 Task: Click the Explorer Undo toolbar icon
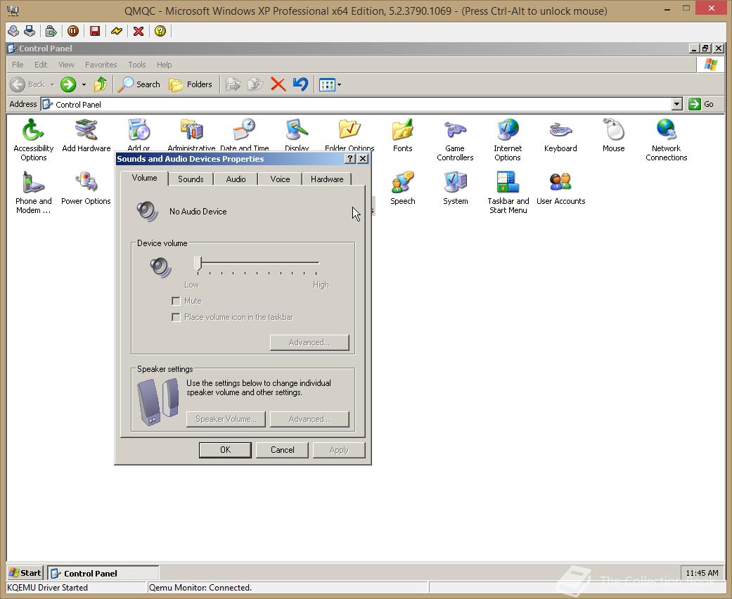(301, 84)
